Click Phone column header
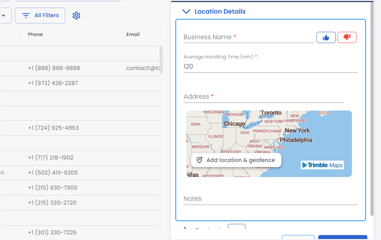Screen dimensions: 381x240 click(x=35, y=34)
